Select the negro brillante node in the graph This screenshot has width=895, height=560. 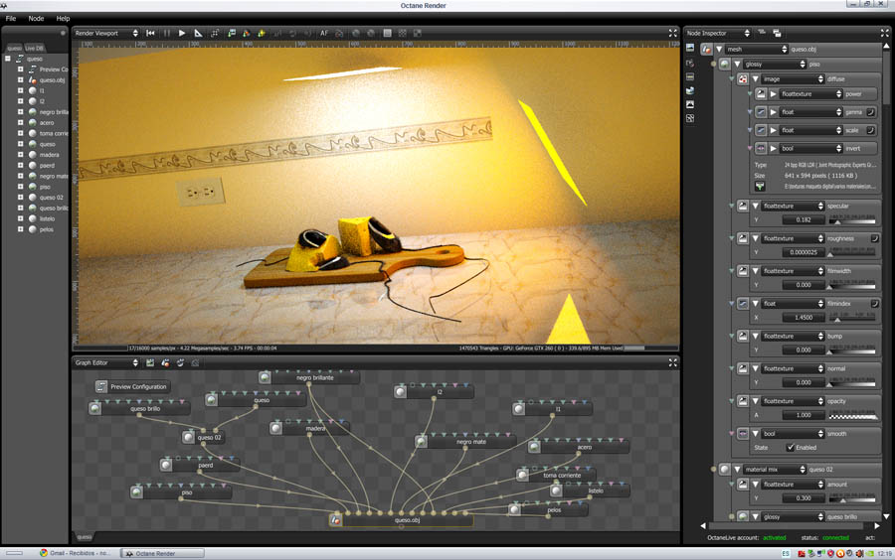pyautogui.click(x=309, y=377)
